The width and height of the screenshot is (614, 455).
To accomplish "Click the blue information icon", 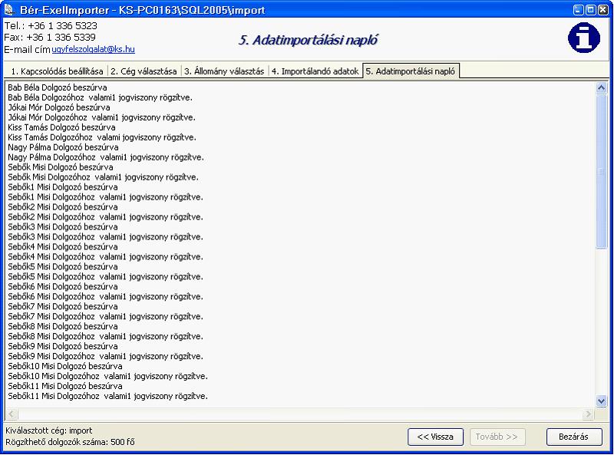I will click(x=584, y=38).
